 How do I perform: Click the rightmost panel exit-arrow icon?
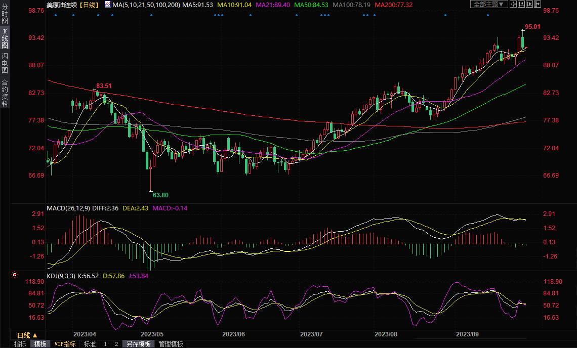click(537, 5)
